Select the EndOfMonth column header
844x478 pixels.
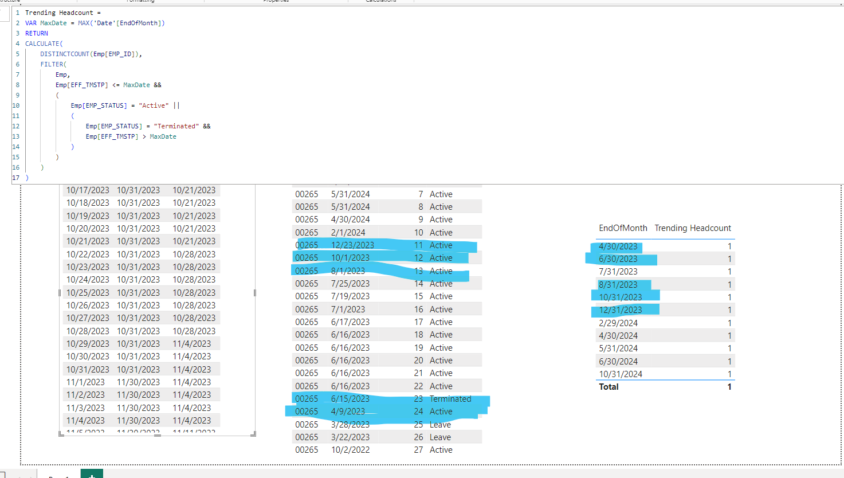(x=623, y=228)
